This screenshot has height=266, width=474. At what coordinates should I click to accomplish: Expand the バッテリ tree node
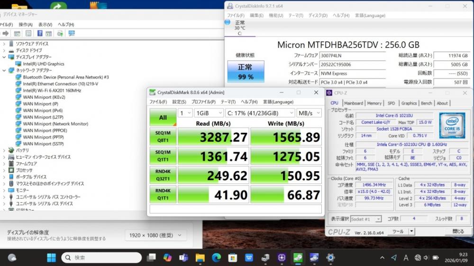pyautogui.click(x=4, y=150)
